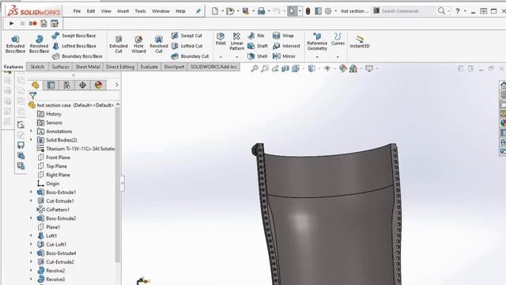Open the Hole Wizard tool
Screen dimensions: 506x285
coord(138,44)
